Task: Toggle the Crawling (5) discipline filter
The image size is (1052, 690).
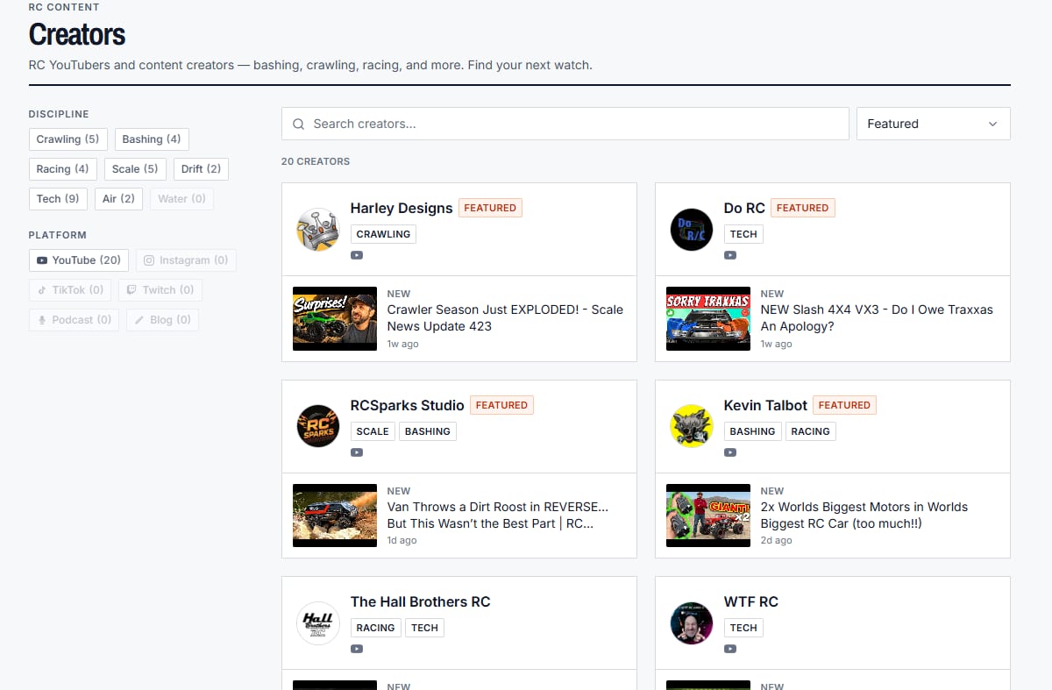Action: [x=68, y=139]
